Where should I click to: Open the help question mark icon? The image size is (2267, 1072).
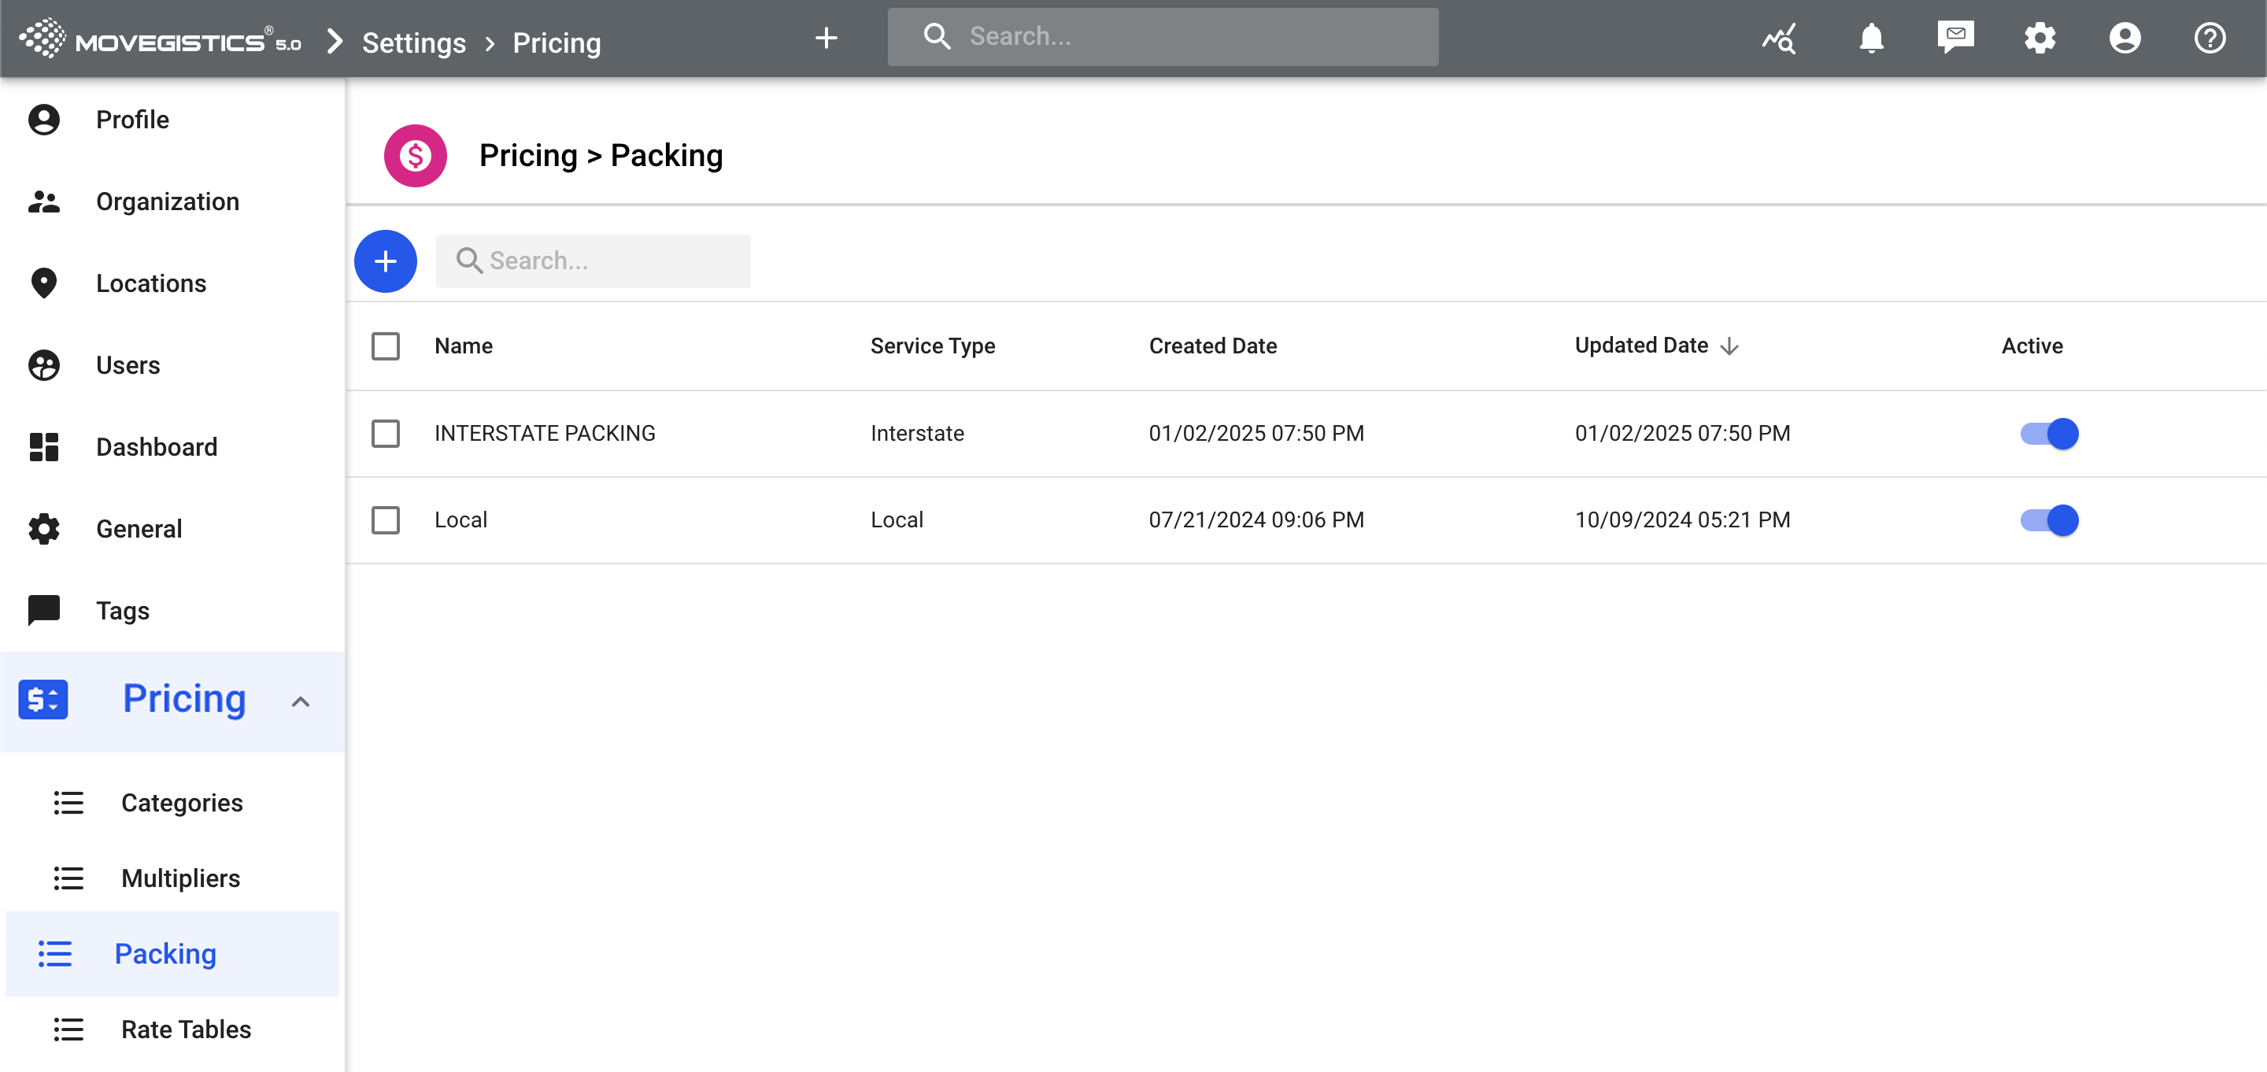[2209, 38]
